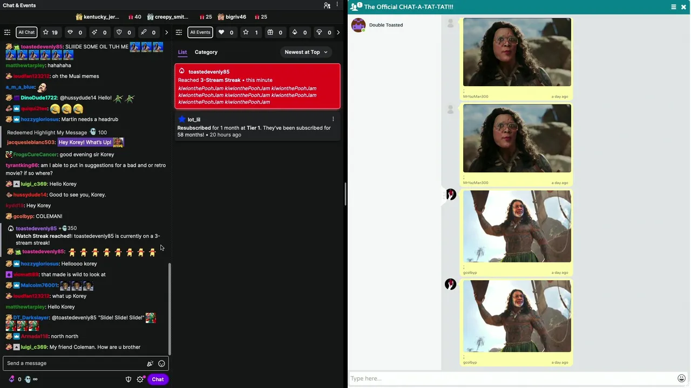This screenshot has width=691, height=388.
Task: Expand more chat filters with arrow
Action: (166, 32)
